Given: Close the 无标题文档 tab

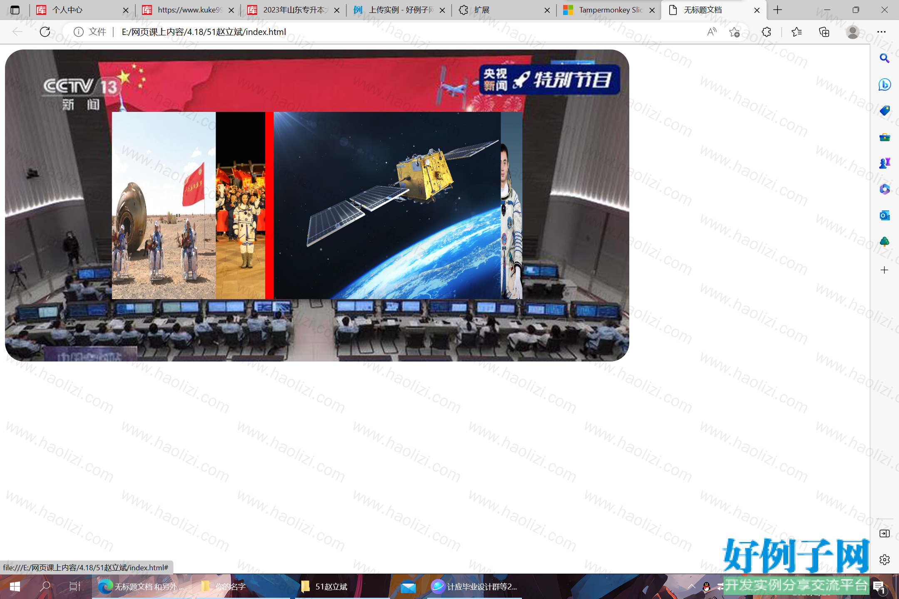Looking at the screenshot, I should click(757, 10).
